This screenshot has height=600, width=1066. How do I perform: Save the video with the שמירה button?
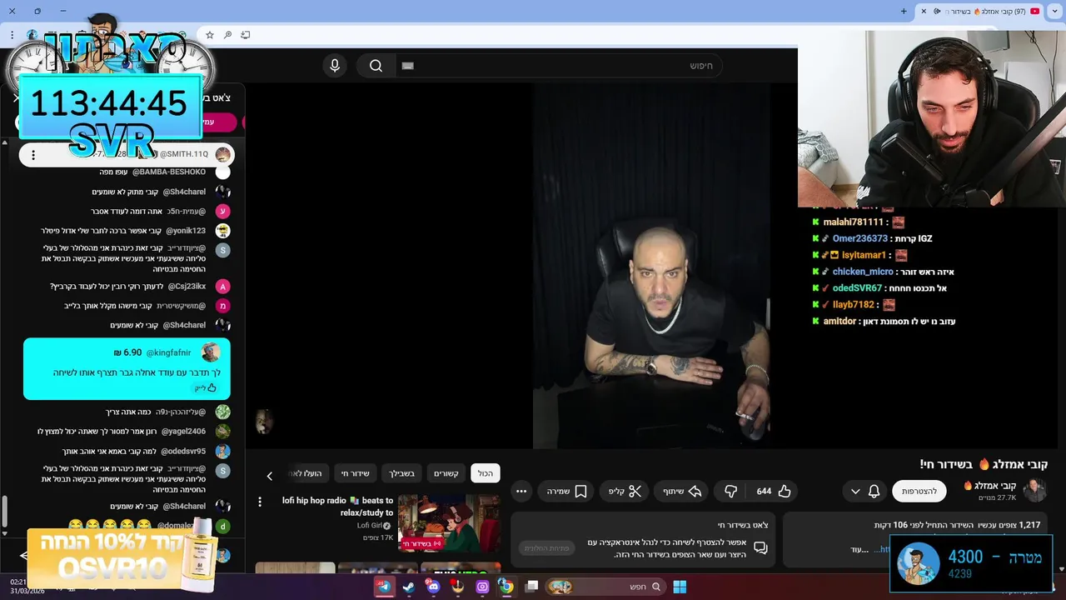click(567, 492)
